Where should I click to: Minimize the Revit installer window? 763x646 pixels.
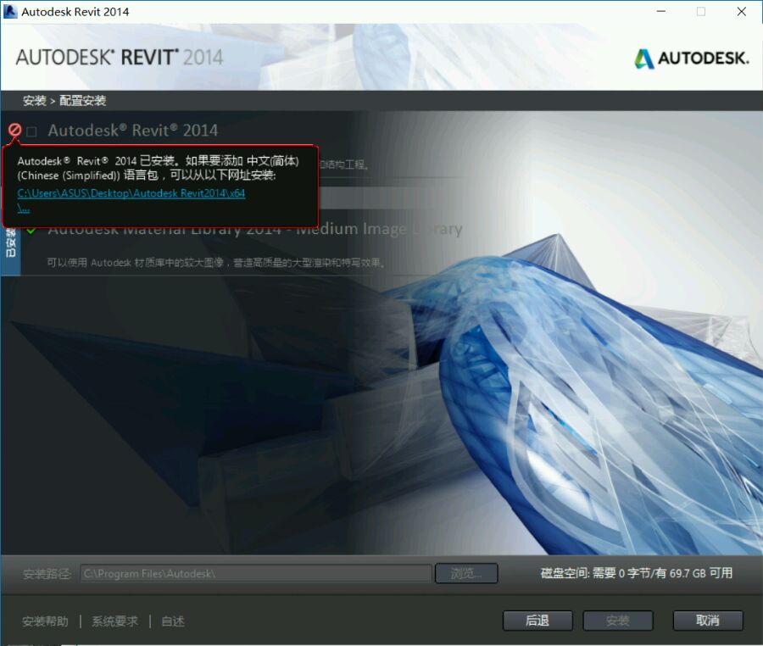[x=660, y=11]
